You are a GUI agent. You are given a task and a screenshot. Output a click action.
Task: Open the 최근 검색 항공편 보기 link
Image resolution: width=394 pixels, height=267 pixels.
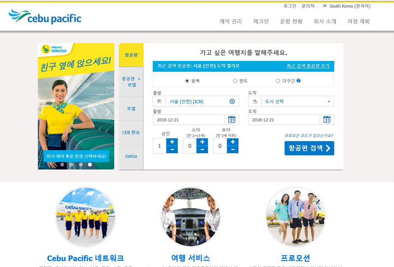308,66
